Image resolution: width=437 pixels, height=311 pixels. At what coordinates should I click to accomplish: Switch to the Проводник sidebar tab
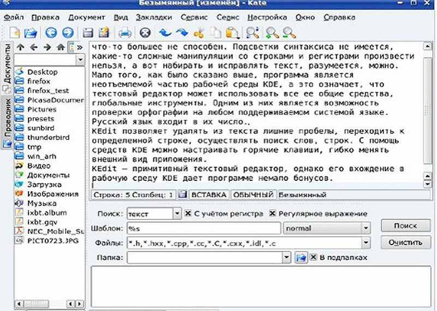point(7,123)
